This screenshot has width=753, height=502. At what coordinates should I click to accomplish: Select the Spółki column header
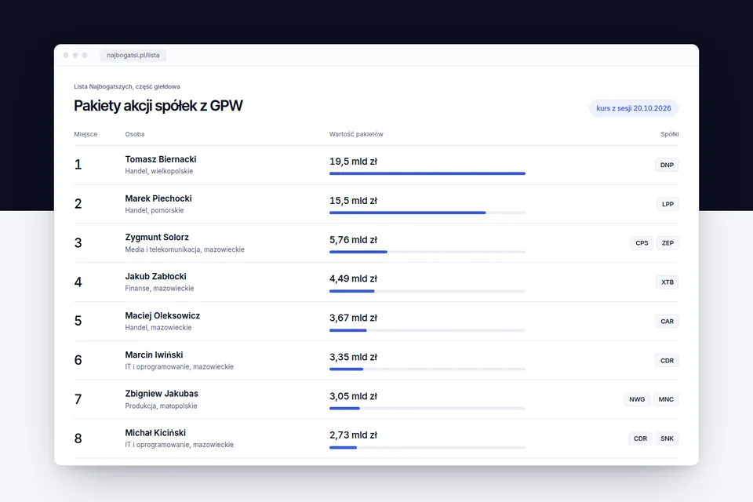[669, 134]
